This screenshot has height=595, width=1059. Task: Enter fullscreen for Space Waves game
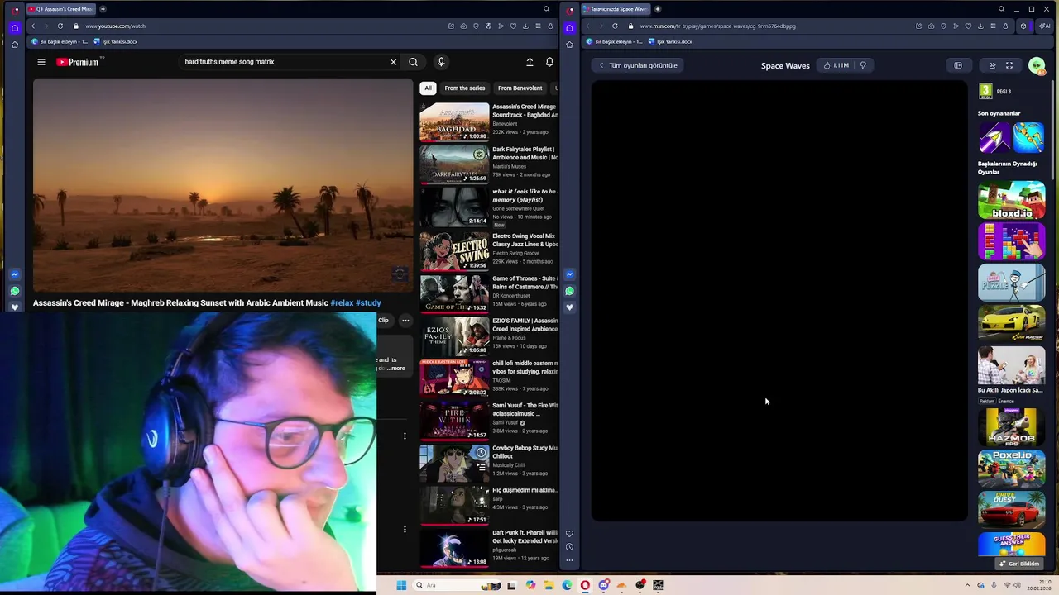(1009, 65)
